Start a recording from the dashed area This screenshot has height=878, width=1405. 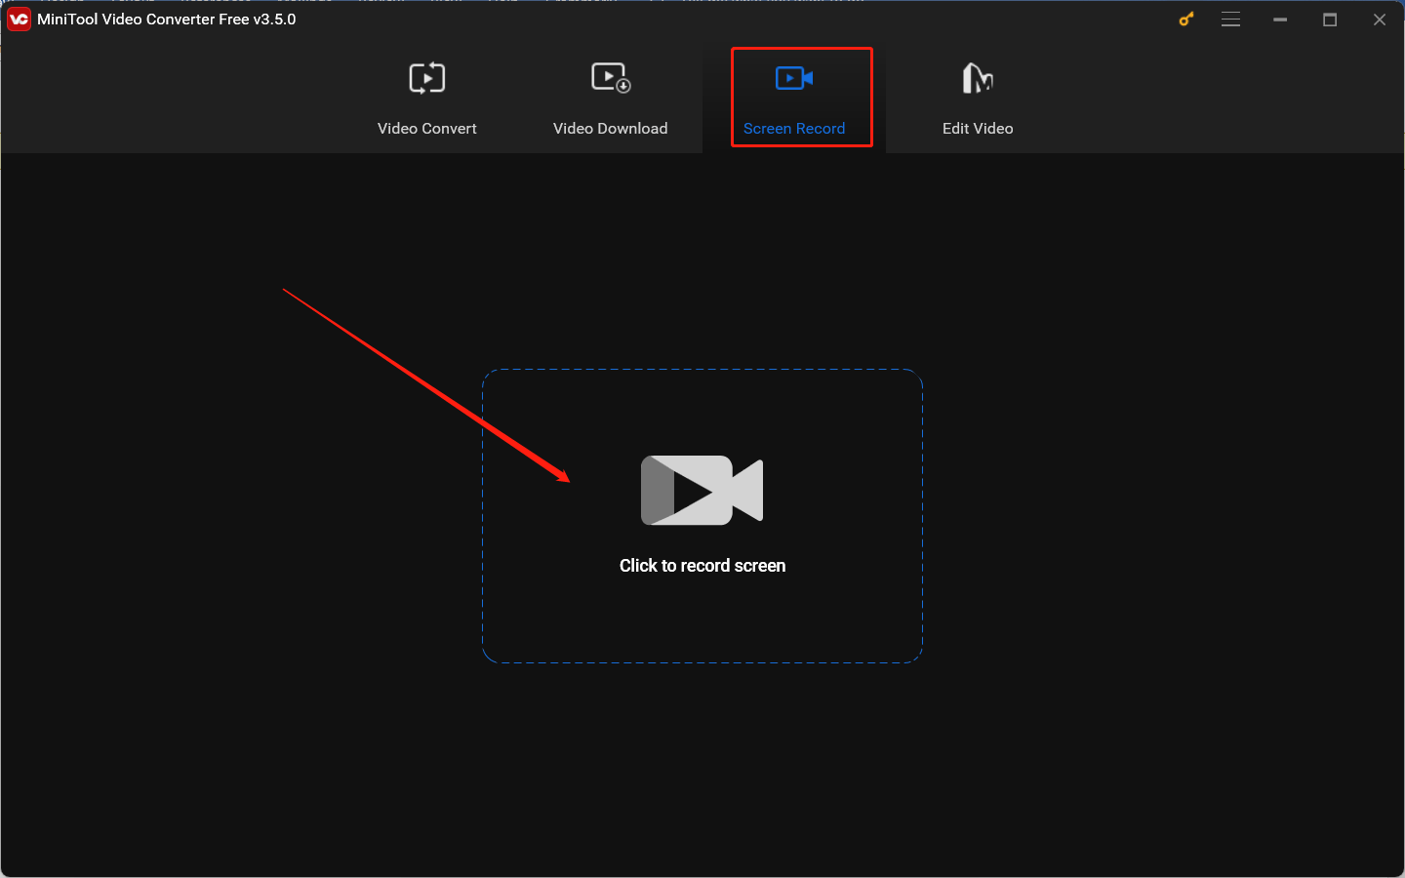[702, 515]
